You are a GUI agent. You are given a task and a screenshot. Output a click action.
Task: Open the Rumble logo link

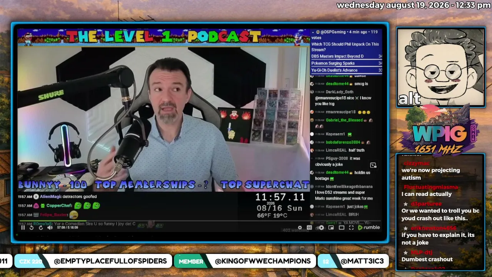click(x=369, y=227)
